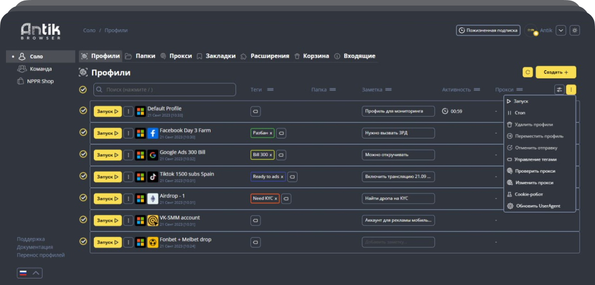Open the Документация link

point(35,247)
